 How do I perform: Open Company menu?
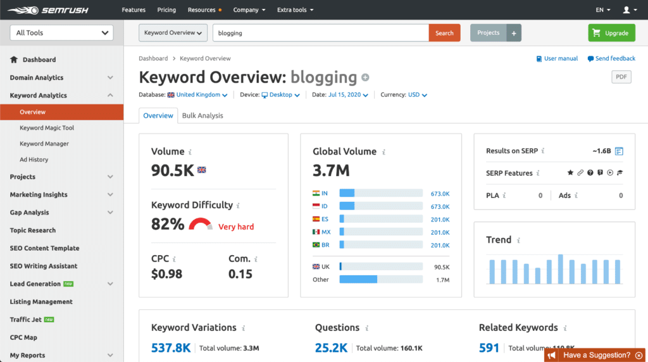[x=249, y=10]
